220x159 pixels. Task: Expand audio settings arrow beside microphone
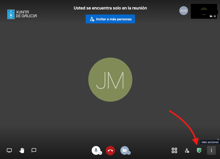click(100, 153)
